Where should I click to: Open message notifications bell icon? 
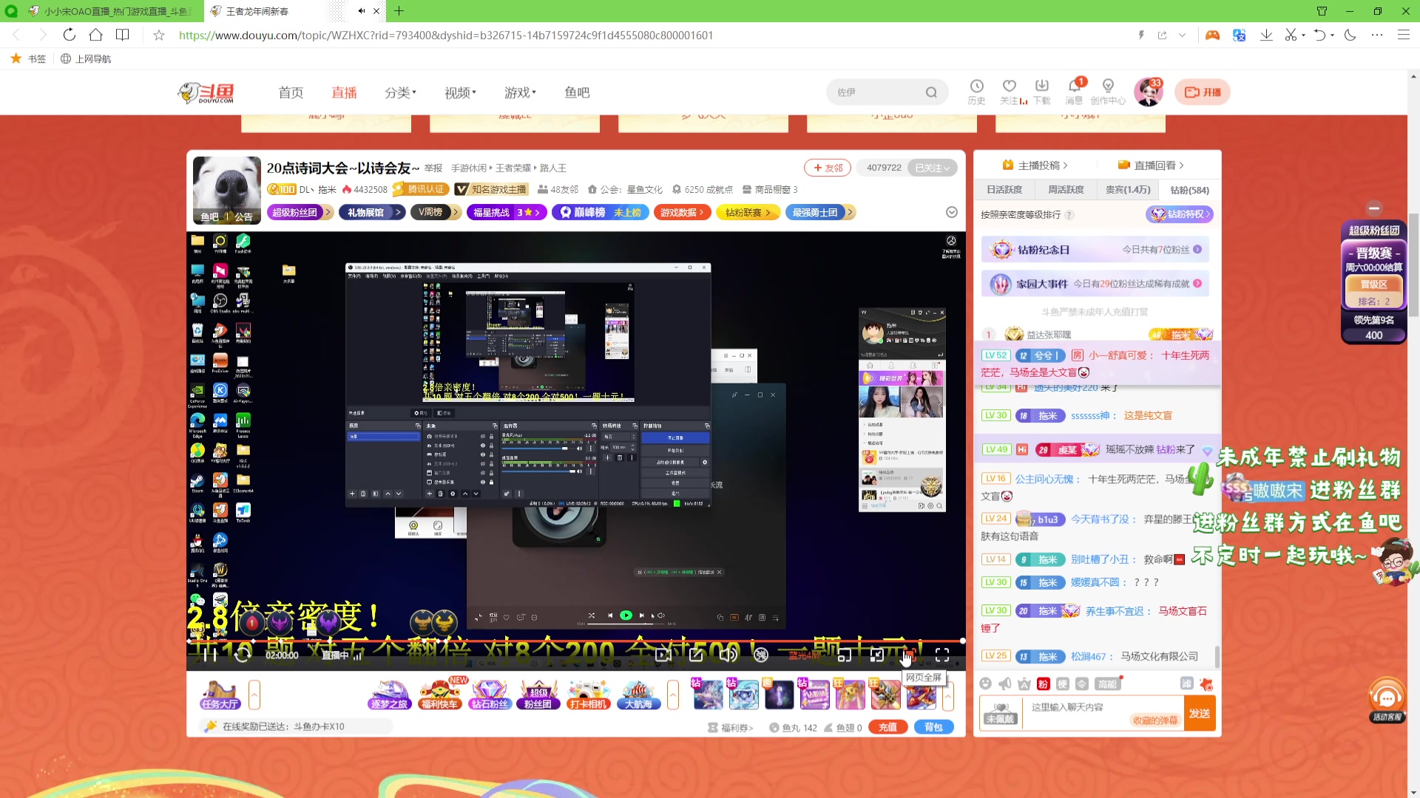1074,87
